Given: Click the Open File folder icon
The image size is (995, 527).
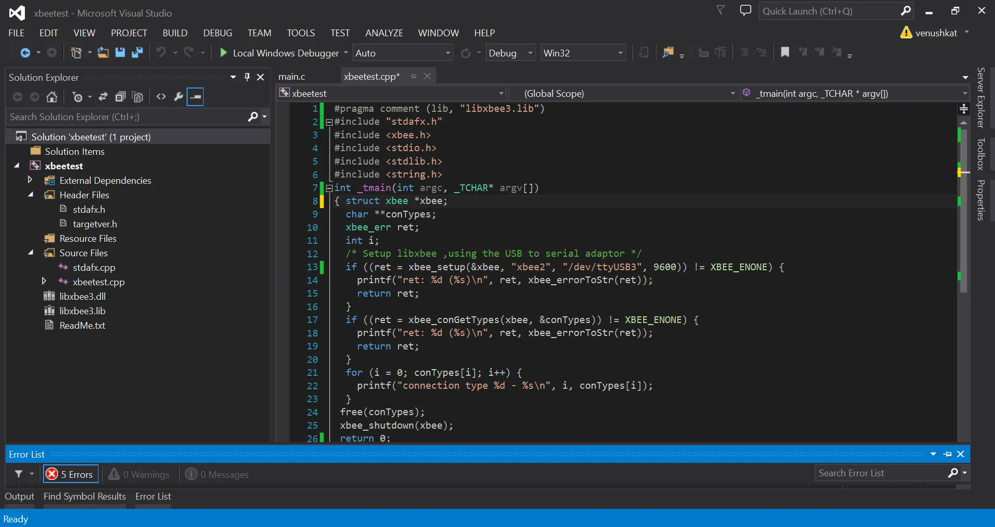Looking at the screenshot, I should tap(103, 53).
